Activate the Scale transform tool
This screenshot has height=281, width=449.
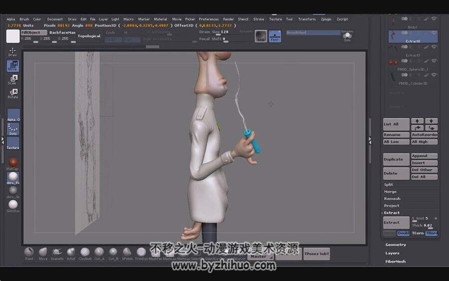[13, 80]
